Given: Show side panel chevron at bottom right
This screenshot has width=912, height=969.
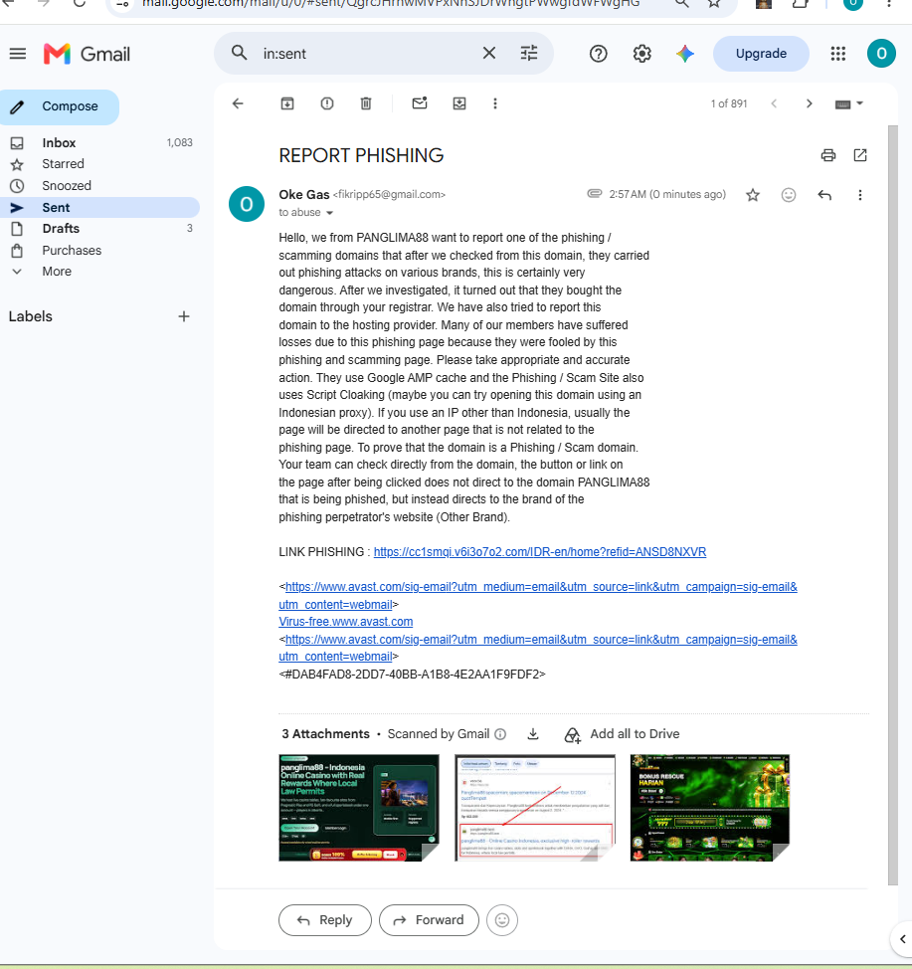Looking at the screenshot, I should 902,939.
